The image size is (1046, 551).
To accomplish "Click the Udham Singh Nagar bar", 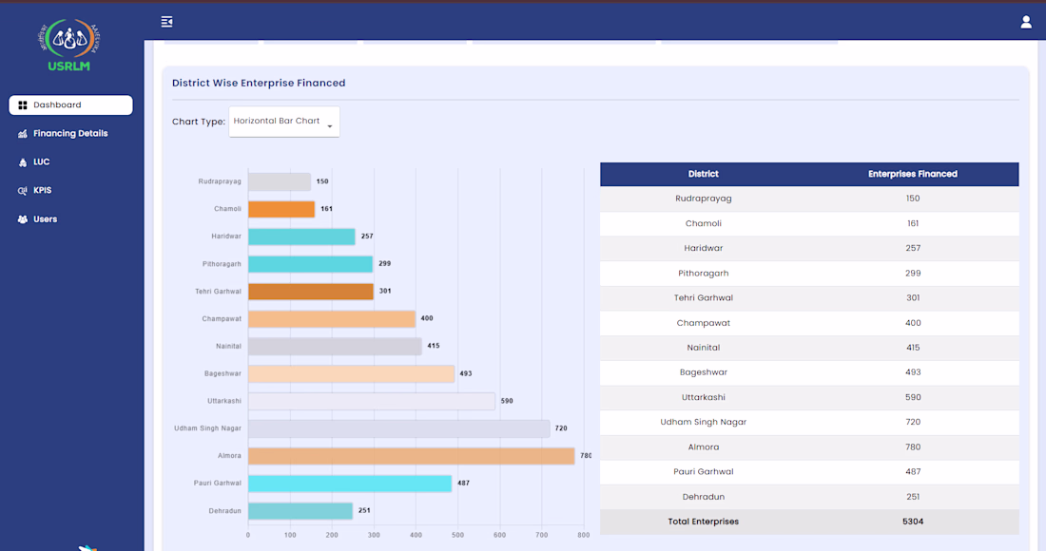I will point(399,428).
